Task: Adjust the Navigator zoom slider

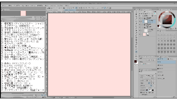Action: [17, 17]
